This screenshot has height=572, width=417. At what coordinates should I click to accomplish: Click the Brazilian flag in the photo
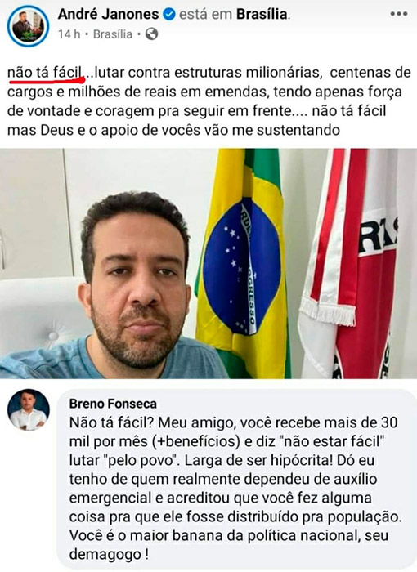click(x=243, y=262)
